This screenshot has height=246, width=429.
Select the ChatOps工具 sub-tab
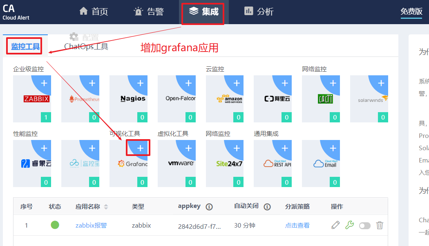pos(86,47)
